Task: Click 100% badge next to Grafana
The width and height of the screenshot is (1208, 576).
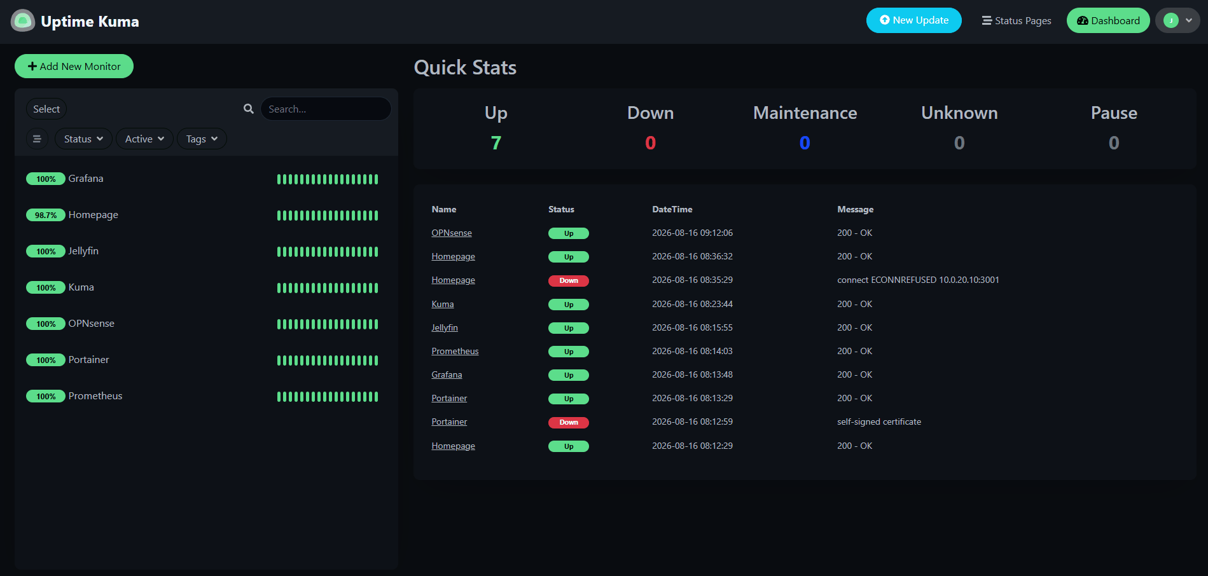Action: coord(46,179)
